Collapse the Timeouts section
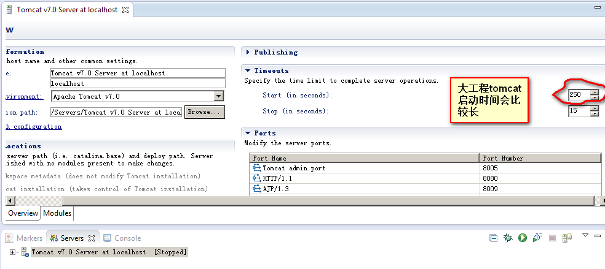The height and width of the screenshot is (269, 605). 248,71
